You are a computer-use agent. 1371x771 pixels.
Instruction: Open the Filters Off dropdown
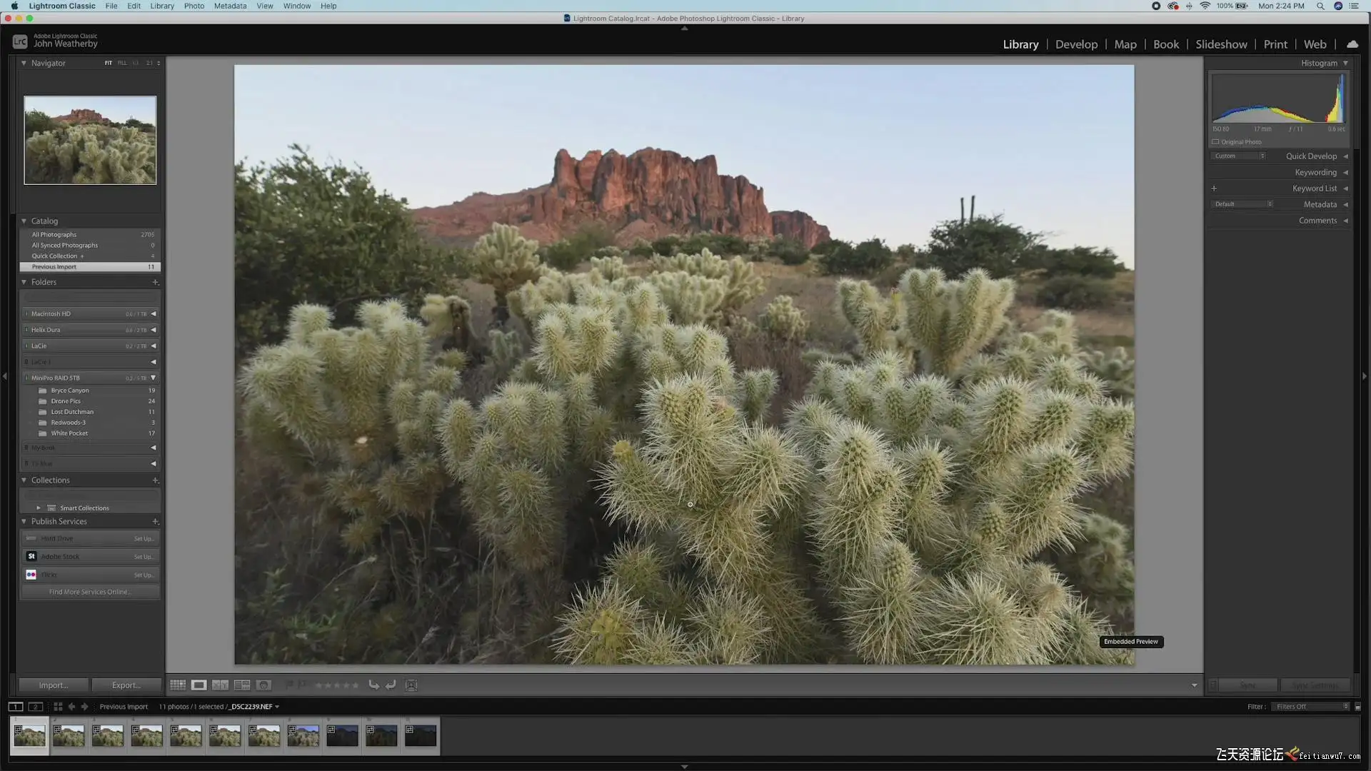point(1311,707)
